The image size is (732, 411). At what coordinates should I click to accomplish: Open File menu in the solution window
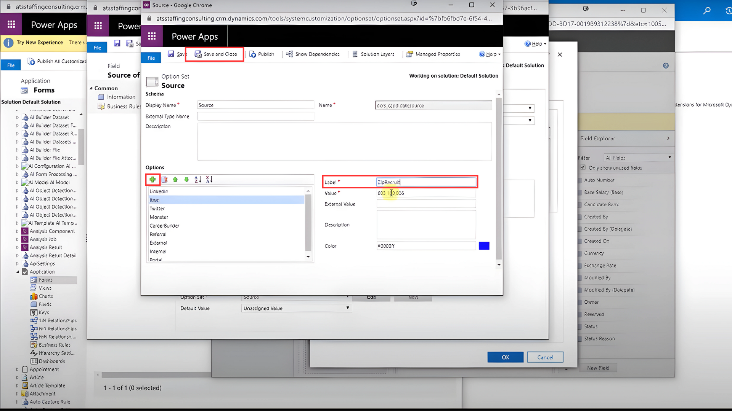click(11, 65)
